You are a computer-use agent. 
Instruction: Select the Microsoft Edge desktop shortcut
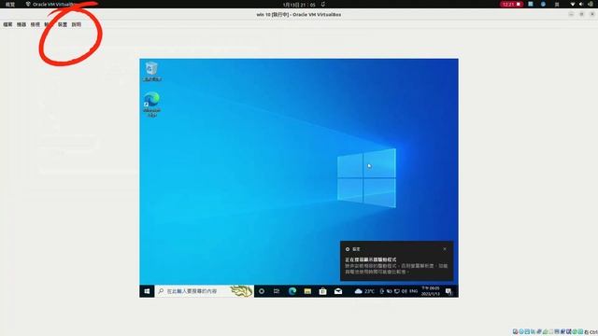click(x=151, y=104)
